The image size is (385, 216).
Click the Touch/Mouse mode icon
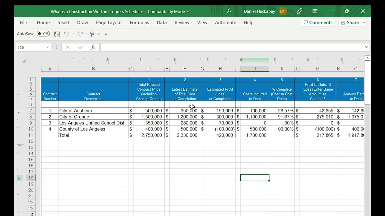point(92,34)
